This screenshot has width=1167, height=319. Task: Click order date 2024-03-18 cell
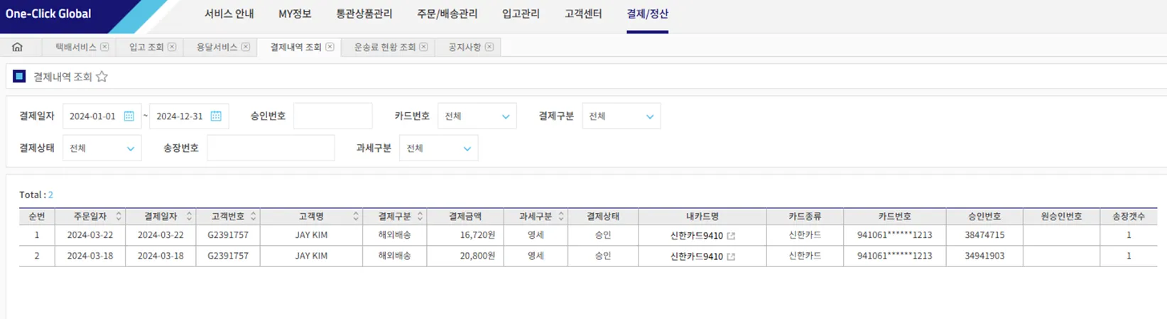point(90,256)
